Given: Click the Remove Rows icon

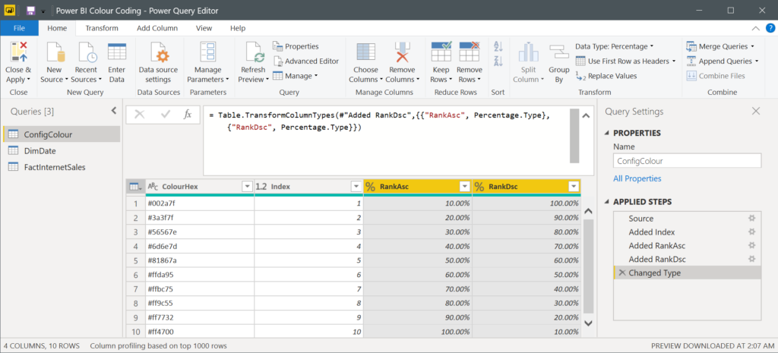Looking at the screenshot, I should [x=470, y=52].
